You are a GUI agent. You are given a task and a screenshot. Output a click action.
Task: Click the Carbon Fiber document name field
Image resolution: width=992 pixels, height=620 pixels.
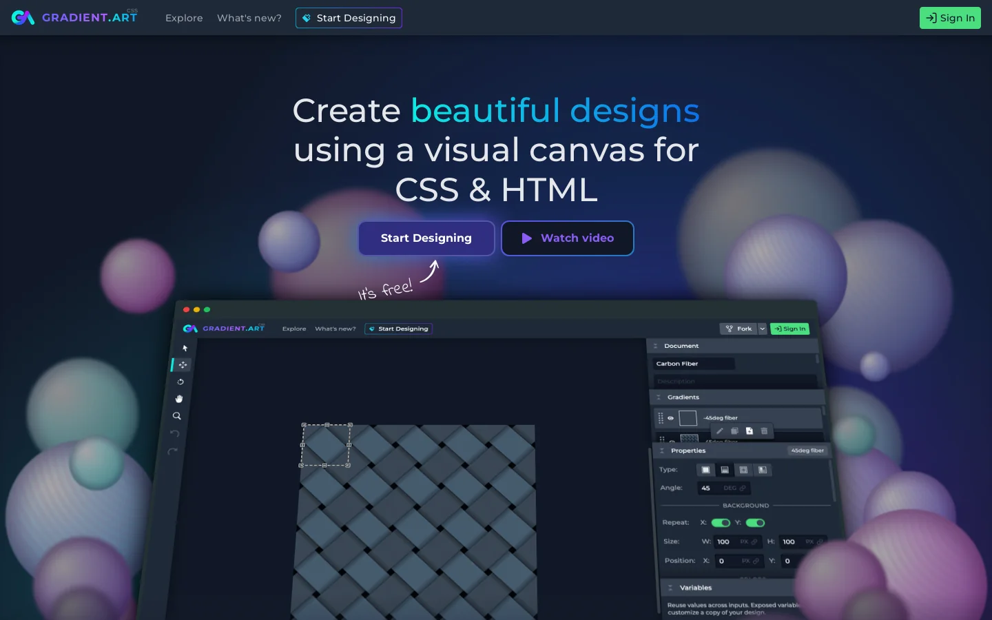click(x=694, y=364)
